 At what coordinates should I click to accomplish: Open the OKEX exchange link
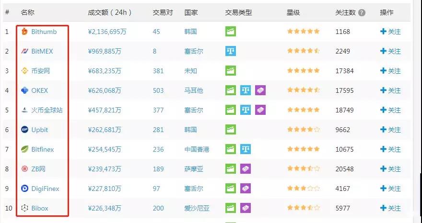tap(39, 90)
